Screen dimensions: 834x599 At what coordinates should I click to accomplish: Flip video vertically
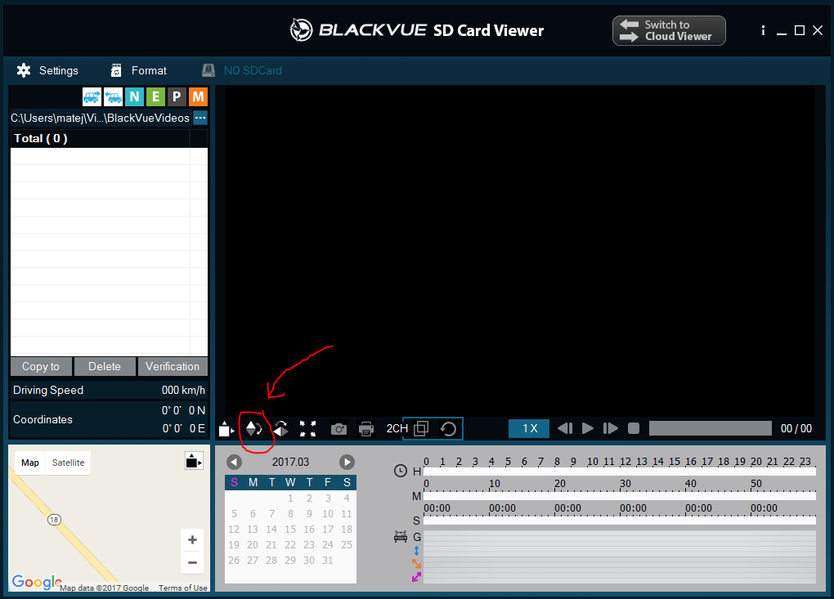254,428
